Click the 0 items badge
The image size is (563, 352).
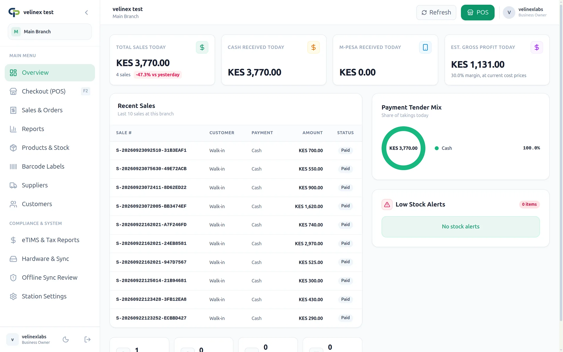coord(529,204)
